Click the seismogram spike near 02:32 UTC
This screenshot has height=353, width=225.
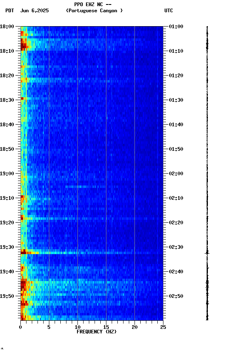click(207, 253)
